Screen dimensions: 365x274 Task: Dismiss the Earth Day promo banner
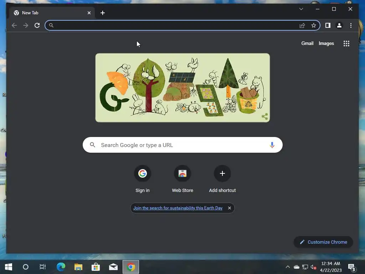[x=230, y=208]
